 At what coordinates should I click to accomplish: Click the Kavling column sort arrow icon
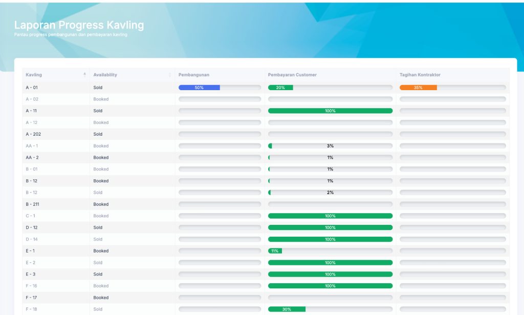click(84, 75)
